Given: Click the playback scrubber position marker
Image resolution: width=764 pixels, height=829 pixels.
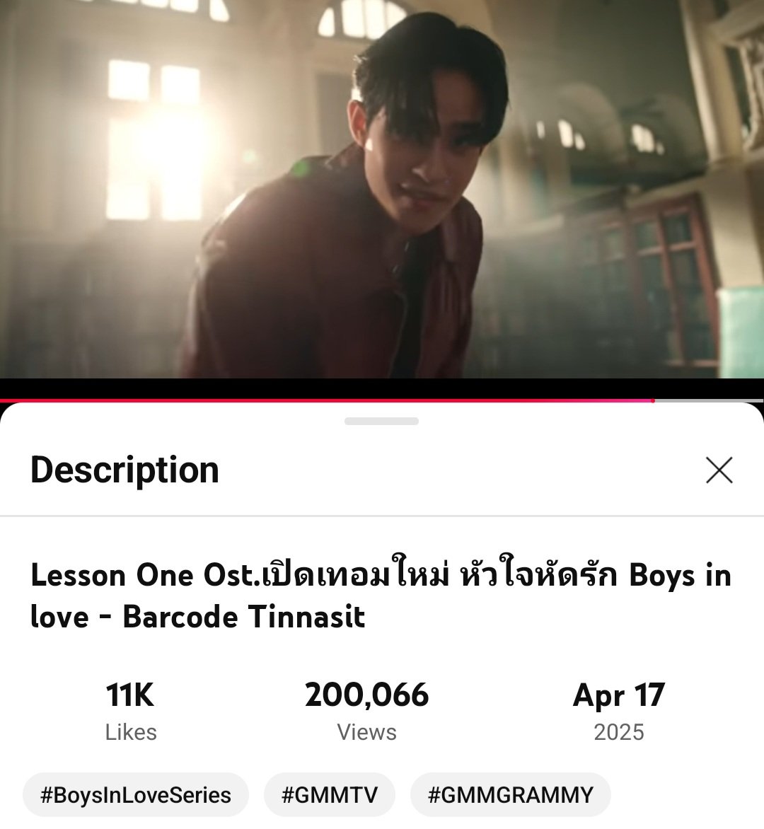Looking at the screenshot, I should (x=653, y=401).
